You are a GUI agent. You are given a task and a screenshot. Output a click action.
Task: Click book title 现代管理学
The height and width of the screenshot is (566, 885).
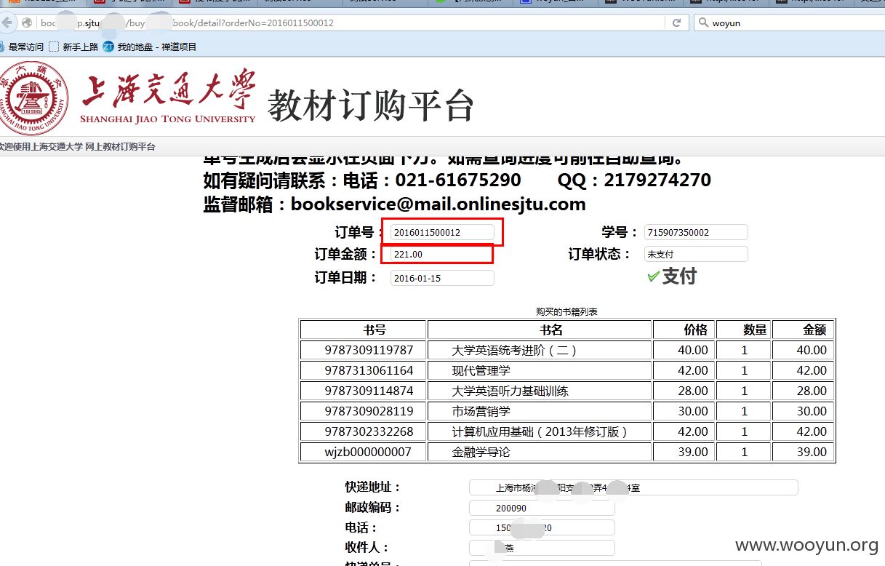[x=481, y=370]
